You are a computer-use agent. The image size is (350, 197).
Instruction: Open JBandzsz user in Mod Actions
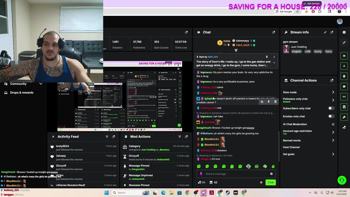point(164,150)
